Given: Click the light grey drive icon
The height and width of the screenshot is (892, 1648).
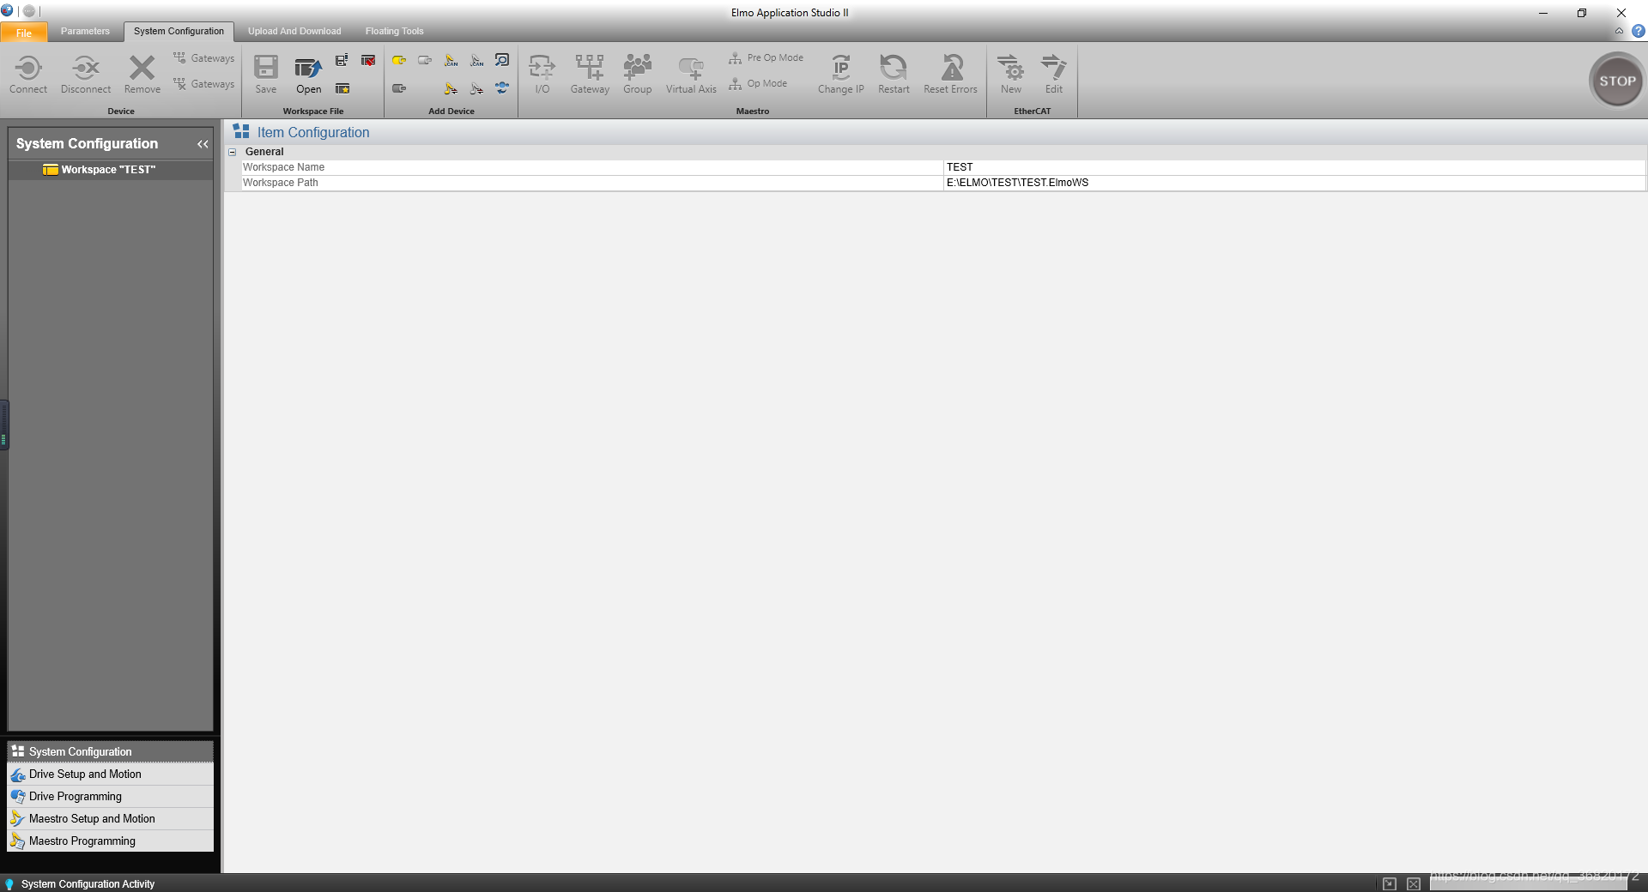Looking at the screenshot, I should [x=425, y=60].
